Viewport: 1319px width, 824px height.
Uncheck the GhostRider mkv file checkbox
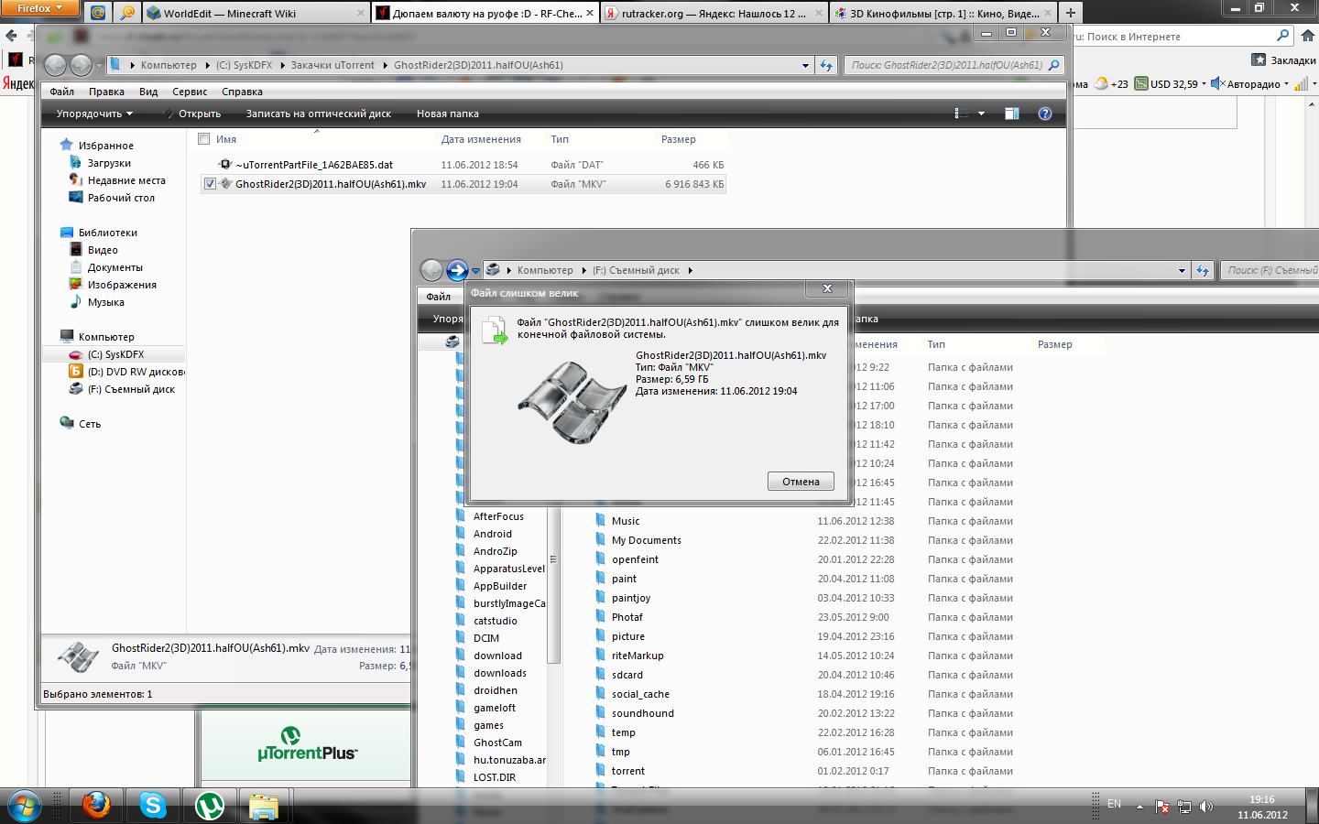point(210,184)
